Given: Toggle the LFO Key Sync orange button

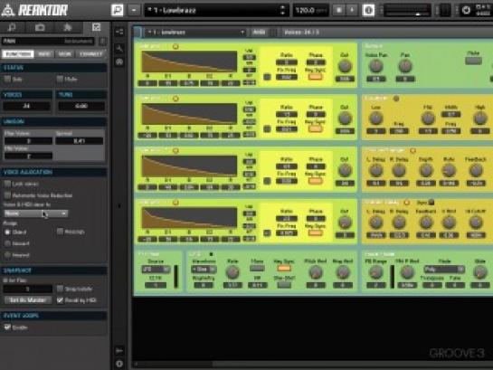Looking at the screenshot, I should (284, 269).
